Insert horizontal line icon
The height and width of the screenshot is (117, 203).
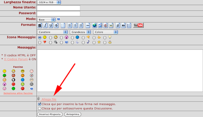click(88, 25)
